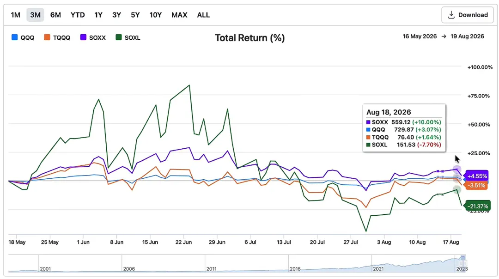Click the 16 May 2026 start date
499x279 pixels.
coord(420,36)
